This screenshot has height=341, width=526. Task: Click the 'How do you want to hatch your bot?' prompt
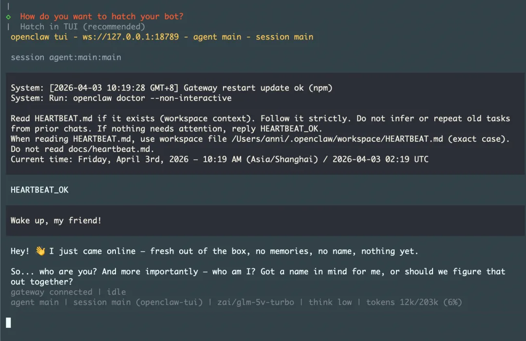(102, 17)
